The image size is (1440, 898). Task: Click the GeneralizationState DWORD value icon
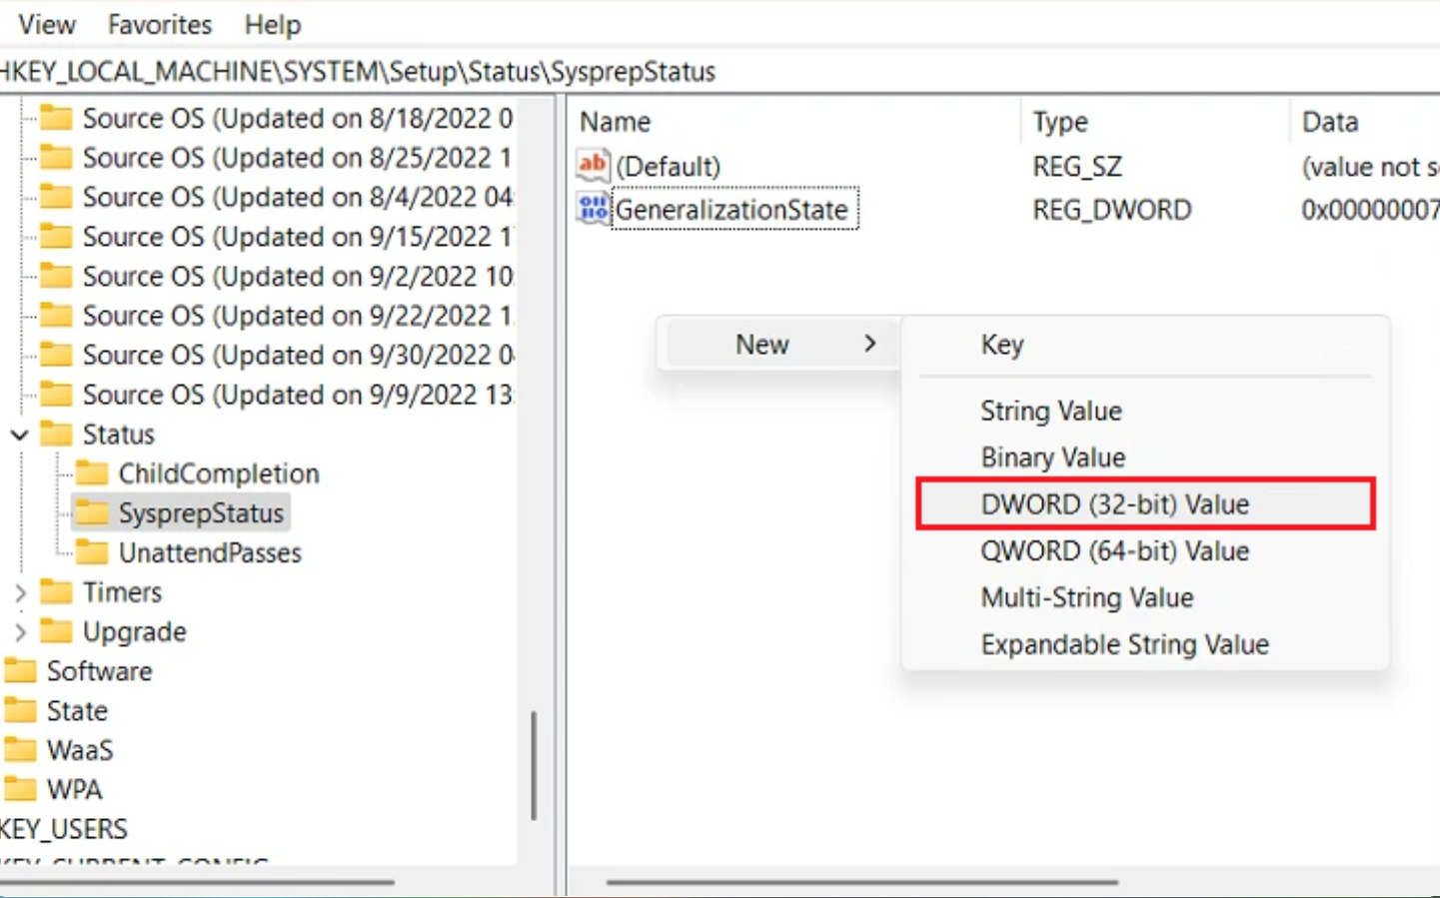coord(593,209)
